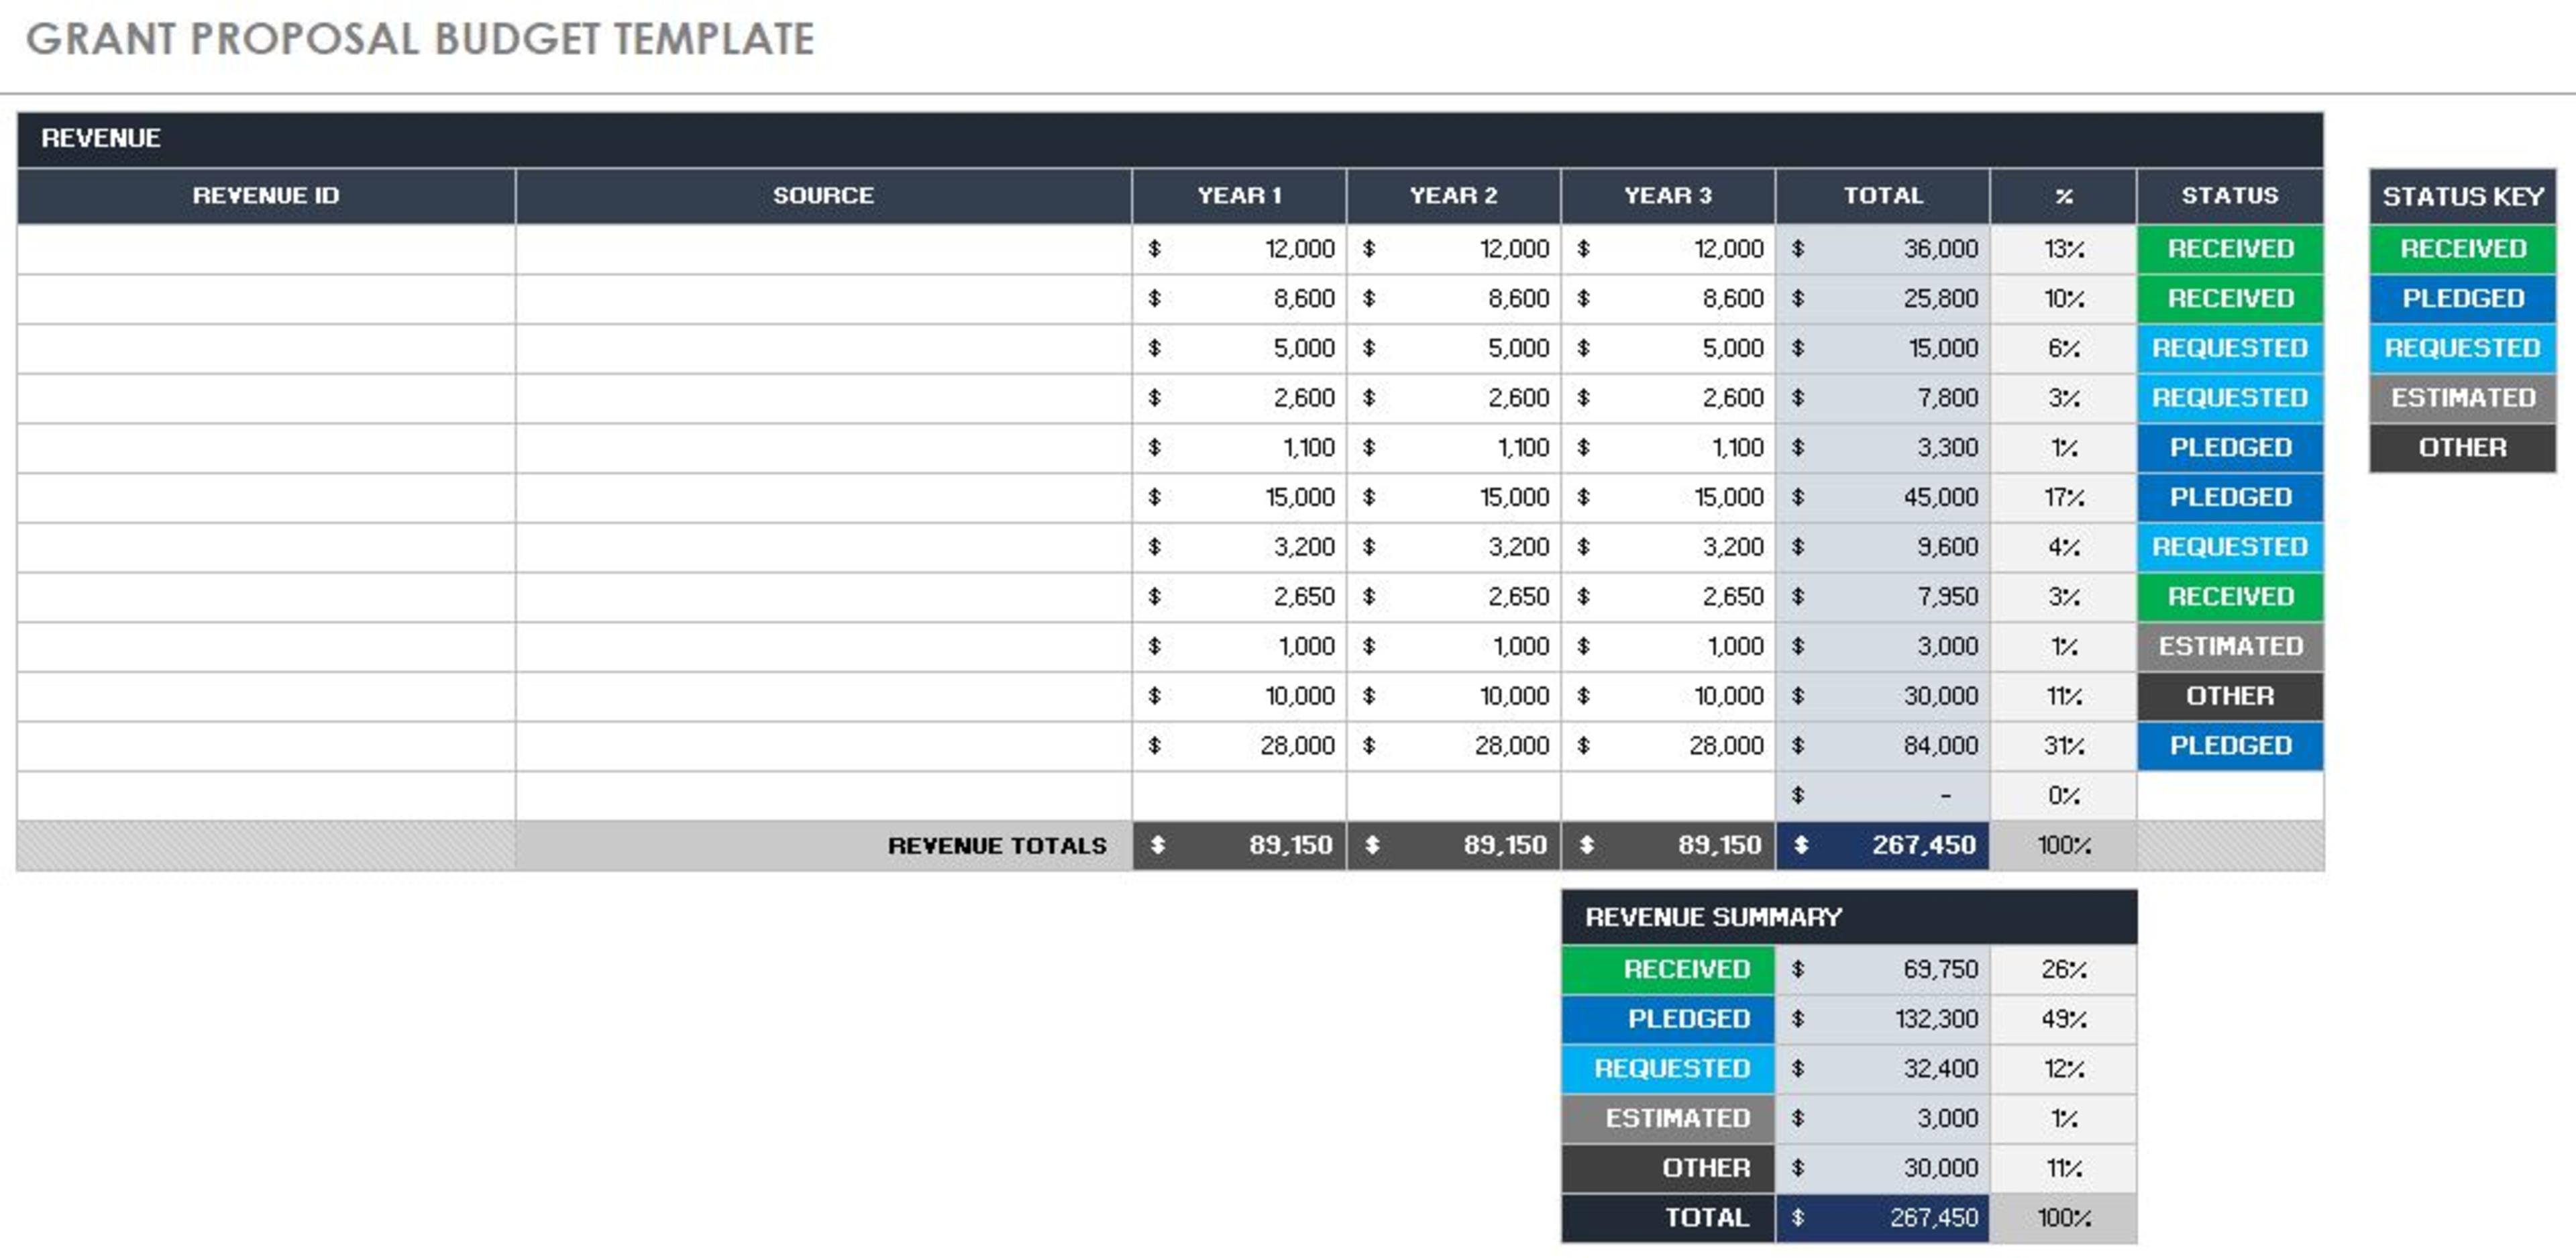Click the 26% summary percentage

[x=2063, y=969]
